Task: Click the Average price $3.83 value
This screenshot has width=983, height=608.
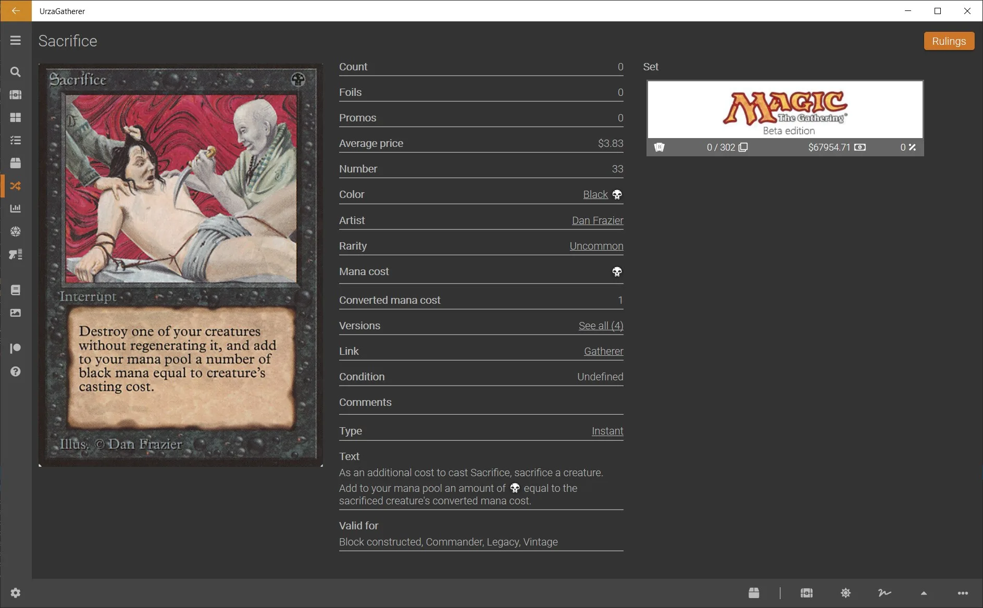Action: [611, 143]
